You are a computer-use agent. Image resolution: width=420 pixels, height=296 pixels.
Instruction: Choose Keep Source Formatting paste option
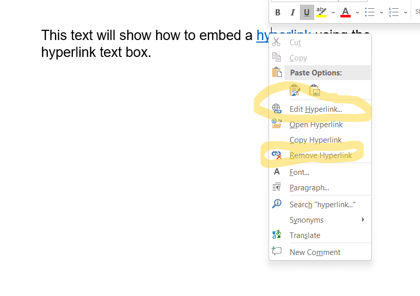click(x=295, y=91)
